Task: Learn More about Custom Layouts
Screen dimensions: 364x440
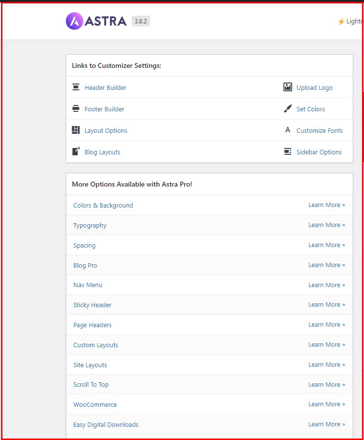Action: [x=327, y=345]
